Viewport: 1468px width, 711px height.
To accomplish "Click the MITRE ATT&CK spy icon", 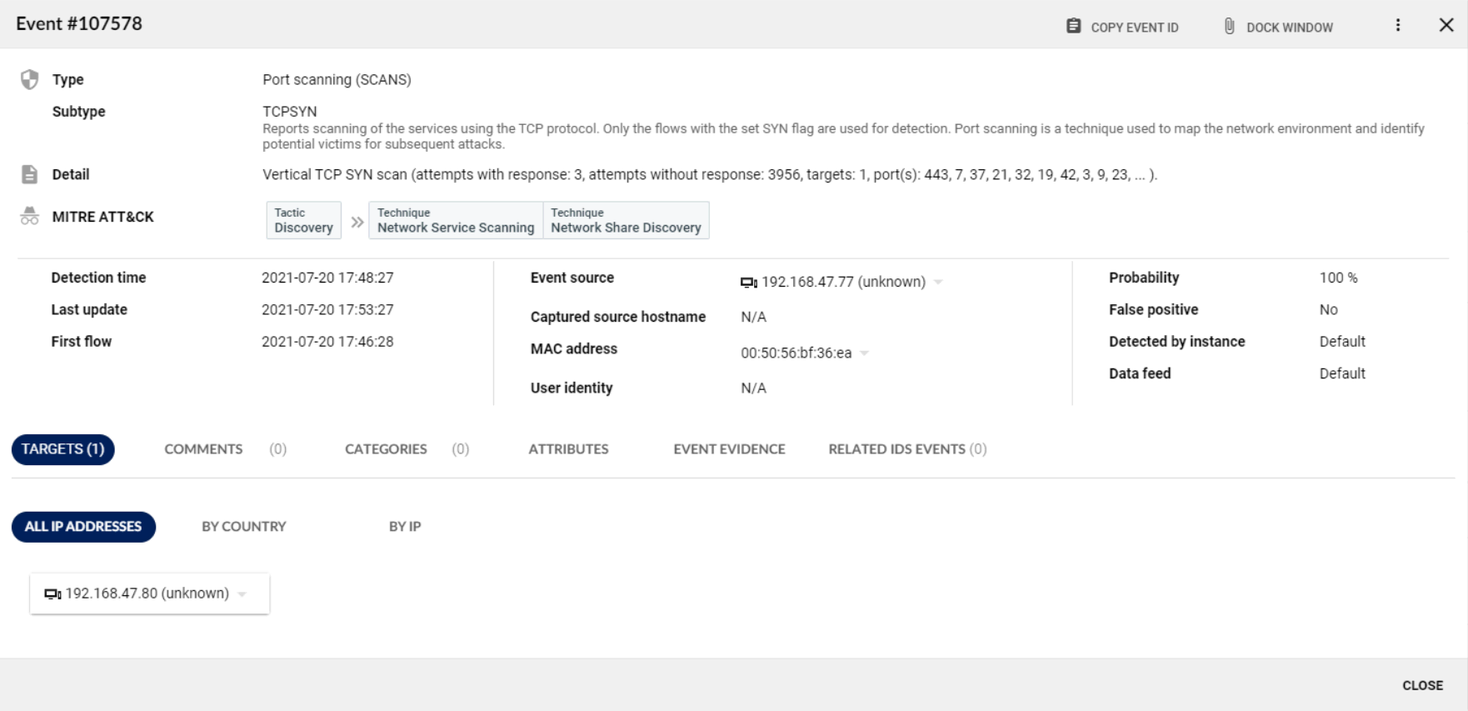I will pyautogui.click(x=29, y=217).
